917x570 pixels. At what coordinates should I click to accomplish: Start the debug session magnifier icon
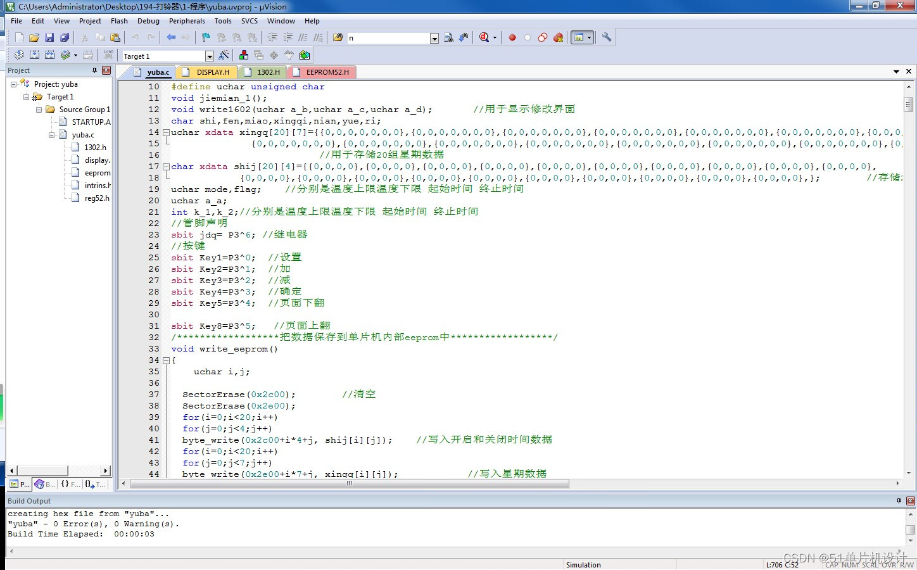pyautogui.click(x=484, y=37)
